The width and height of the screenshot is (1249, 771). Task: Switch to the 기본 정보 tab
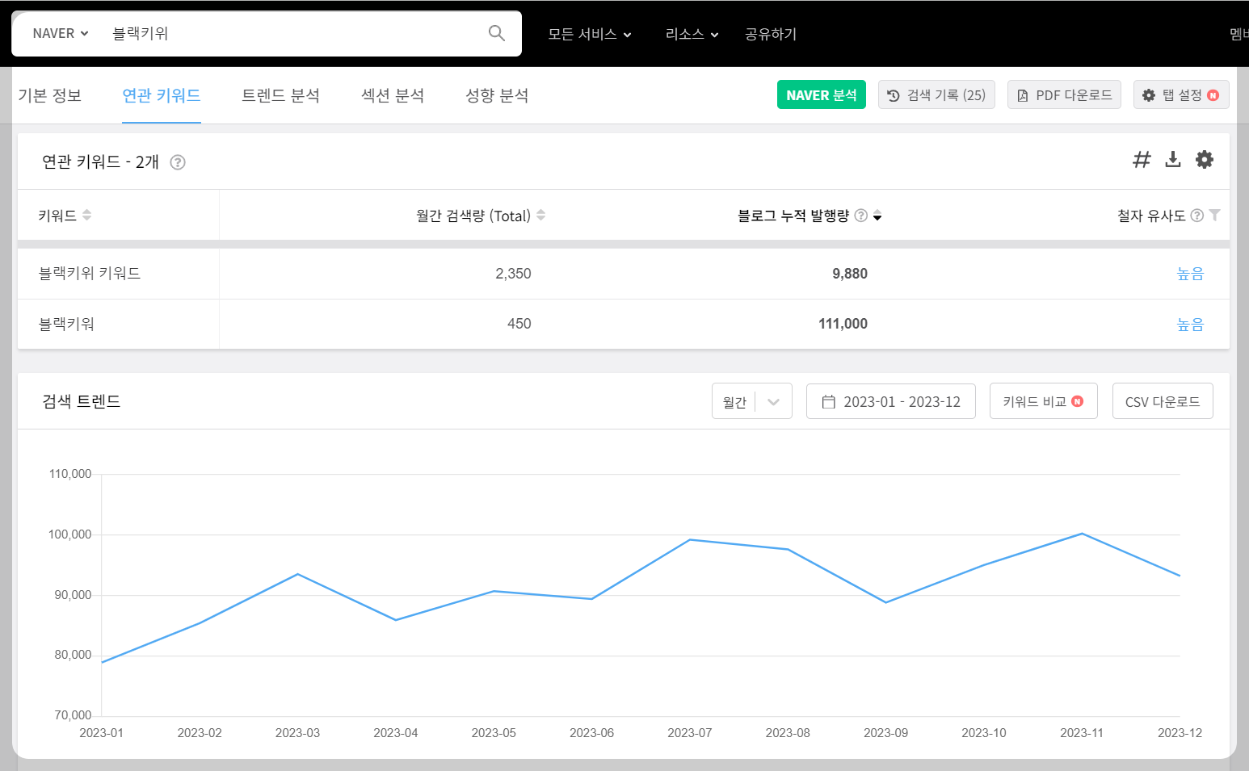[x=50, y=95]
